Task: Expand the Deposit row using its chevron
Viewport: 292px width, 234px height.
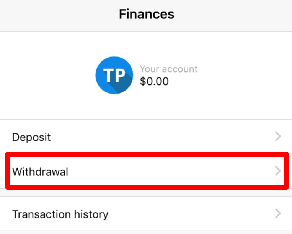Action: click(x=278, y=137)
